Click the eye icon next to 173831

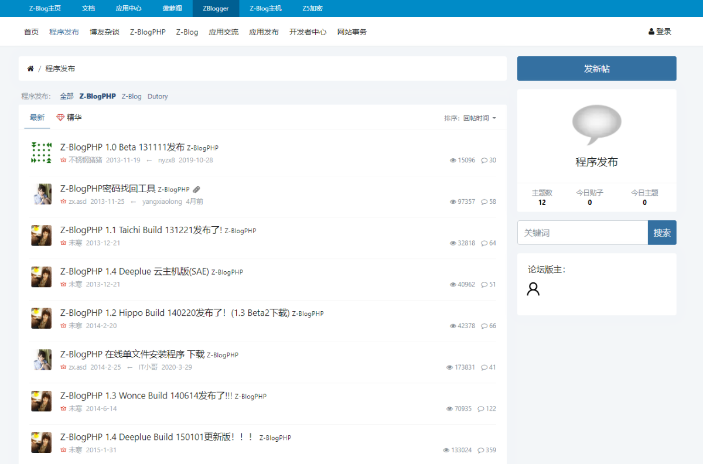449,367
